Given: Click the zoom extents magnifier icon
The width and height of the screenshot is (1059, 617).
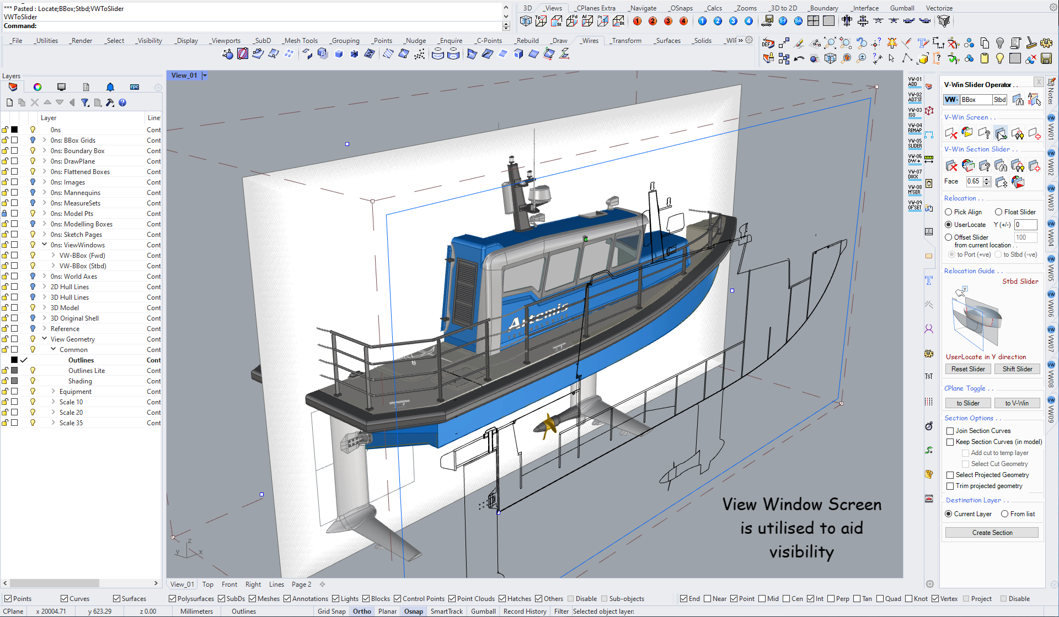Looking at the screenshot, I should (x=830, y=43).
